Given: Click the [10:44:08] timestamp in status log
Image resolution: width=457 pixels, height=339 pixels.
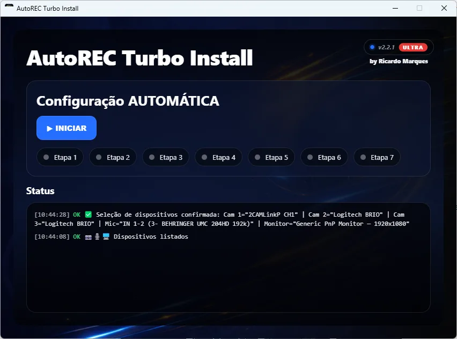Looking at the screenshot, I should (x=52, y=237).
